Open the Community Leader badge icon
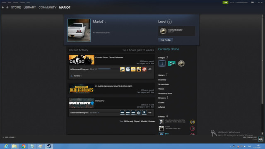265x149 pixels. [x=163, y=31]
